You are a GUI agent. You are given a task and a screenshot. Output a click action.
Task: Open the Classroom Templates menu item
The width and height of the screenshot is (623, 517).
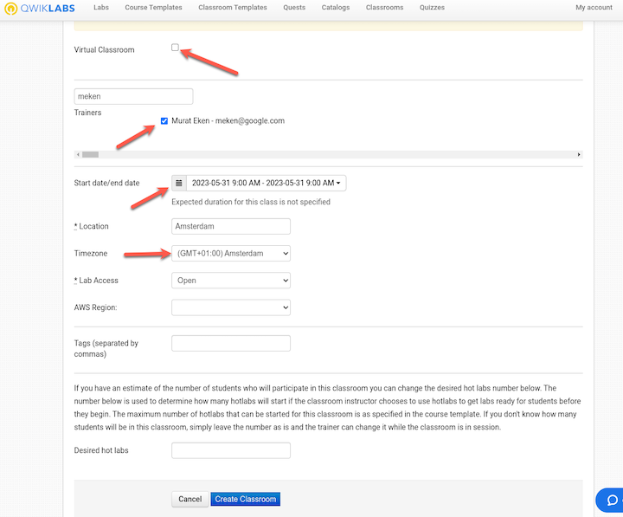point(232,8)
